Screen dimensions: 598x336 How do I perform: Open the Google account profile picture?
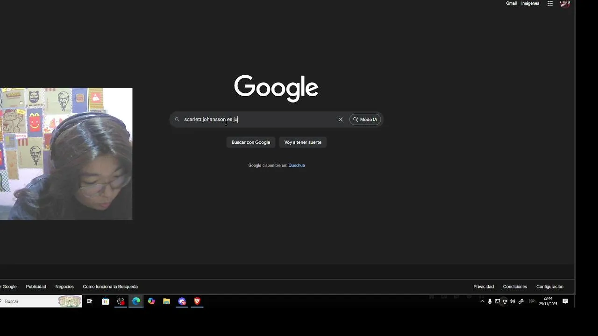(x=565, y=4)
